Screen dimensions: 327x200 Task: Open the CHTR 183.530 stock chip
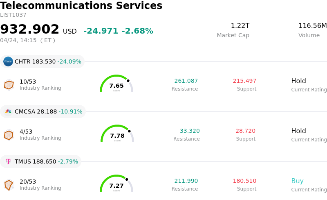[x=43, y=61]
